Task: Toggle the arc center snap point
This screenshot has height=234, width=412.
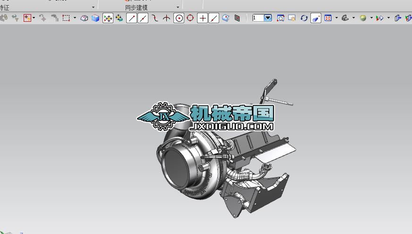Action: tap(179, 18)
